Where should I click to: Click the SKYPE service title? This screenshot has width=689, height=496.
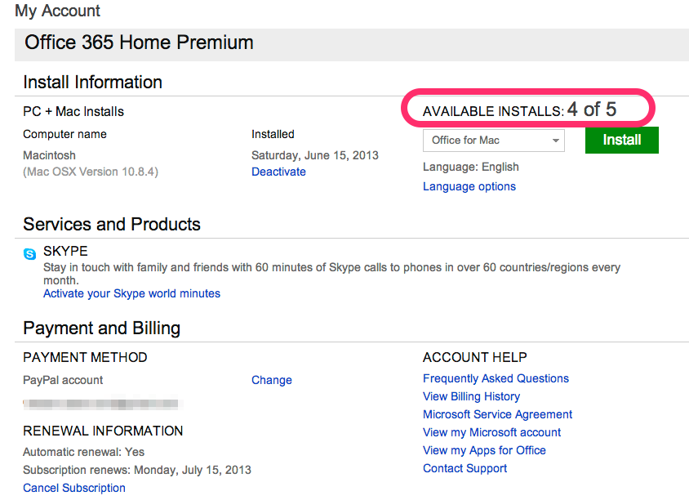[65, 251]
